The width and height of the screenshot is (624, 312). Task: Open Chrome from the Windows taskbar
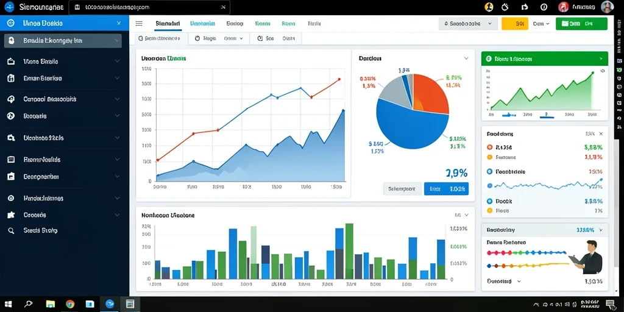(70, 304)
